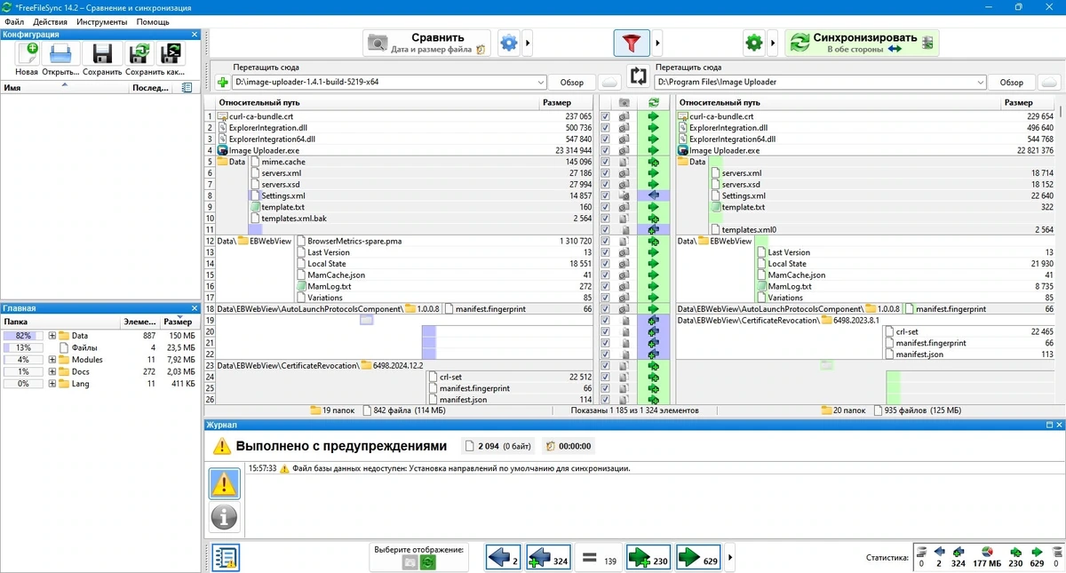Expand the left folder path dropdown
1066x573 pixels.
click(x=541, y=83)
